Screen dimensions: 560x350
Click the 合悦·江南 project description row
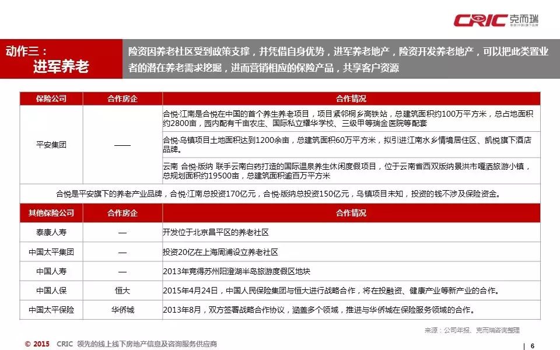pyautogui.click(x=351, y=118)
